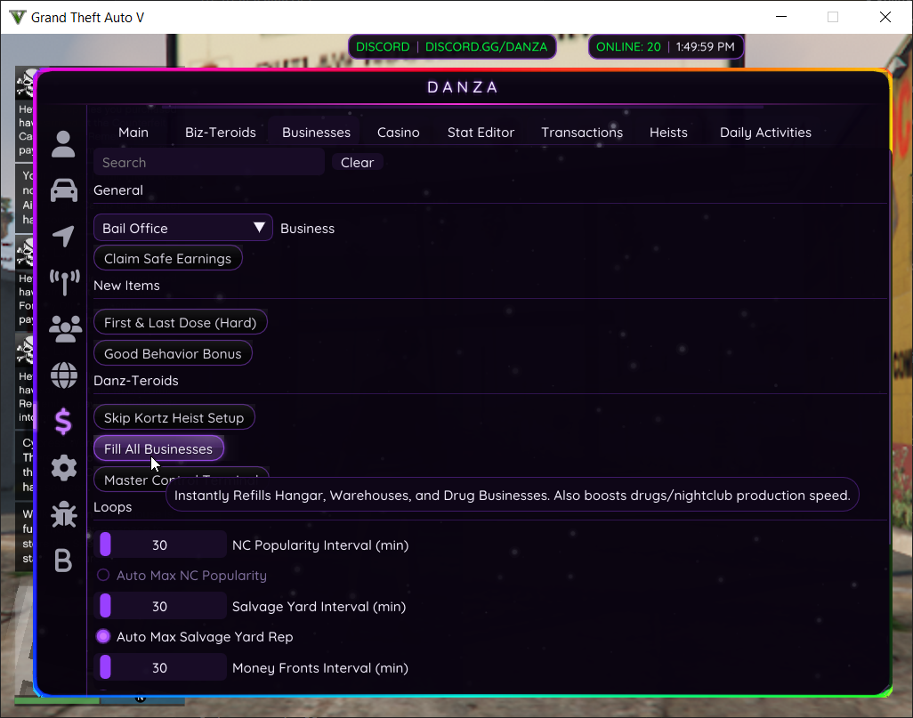The image size is (913, 718).
Task: Expand the Bail Office business dropdown
Action: pos(182,228)
